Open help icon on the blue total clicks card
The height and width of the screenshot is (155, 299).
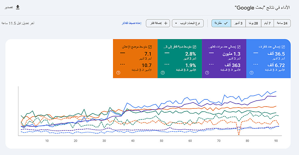pyautogui.click(x=251, y=73)
